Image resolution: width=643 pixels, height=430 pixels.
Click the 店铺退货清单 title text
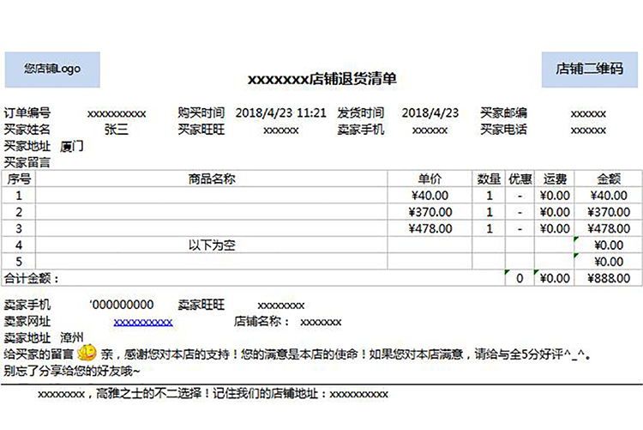(x=321, y=79)
